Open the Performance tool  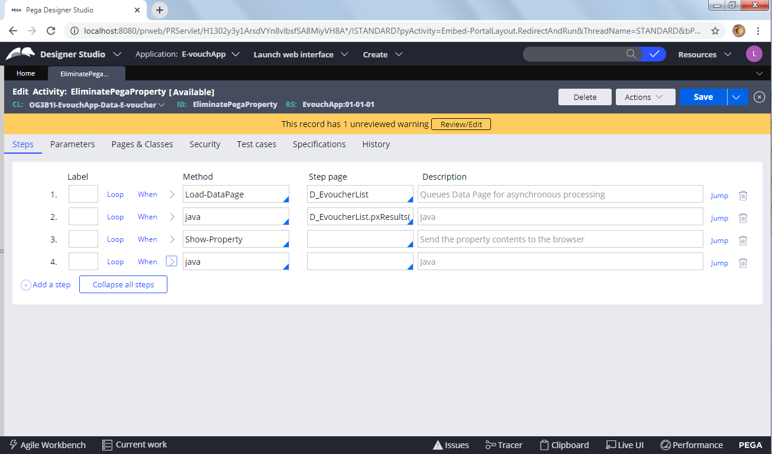coord(692,445)
